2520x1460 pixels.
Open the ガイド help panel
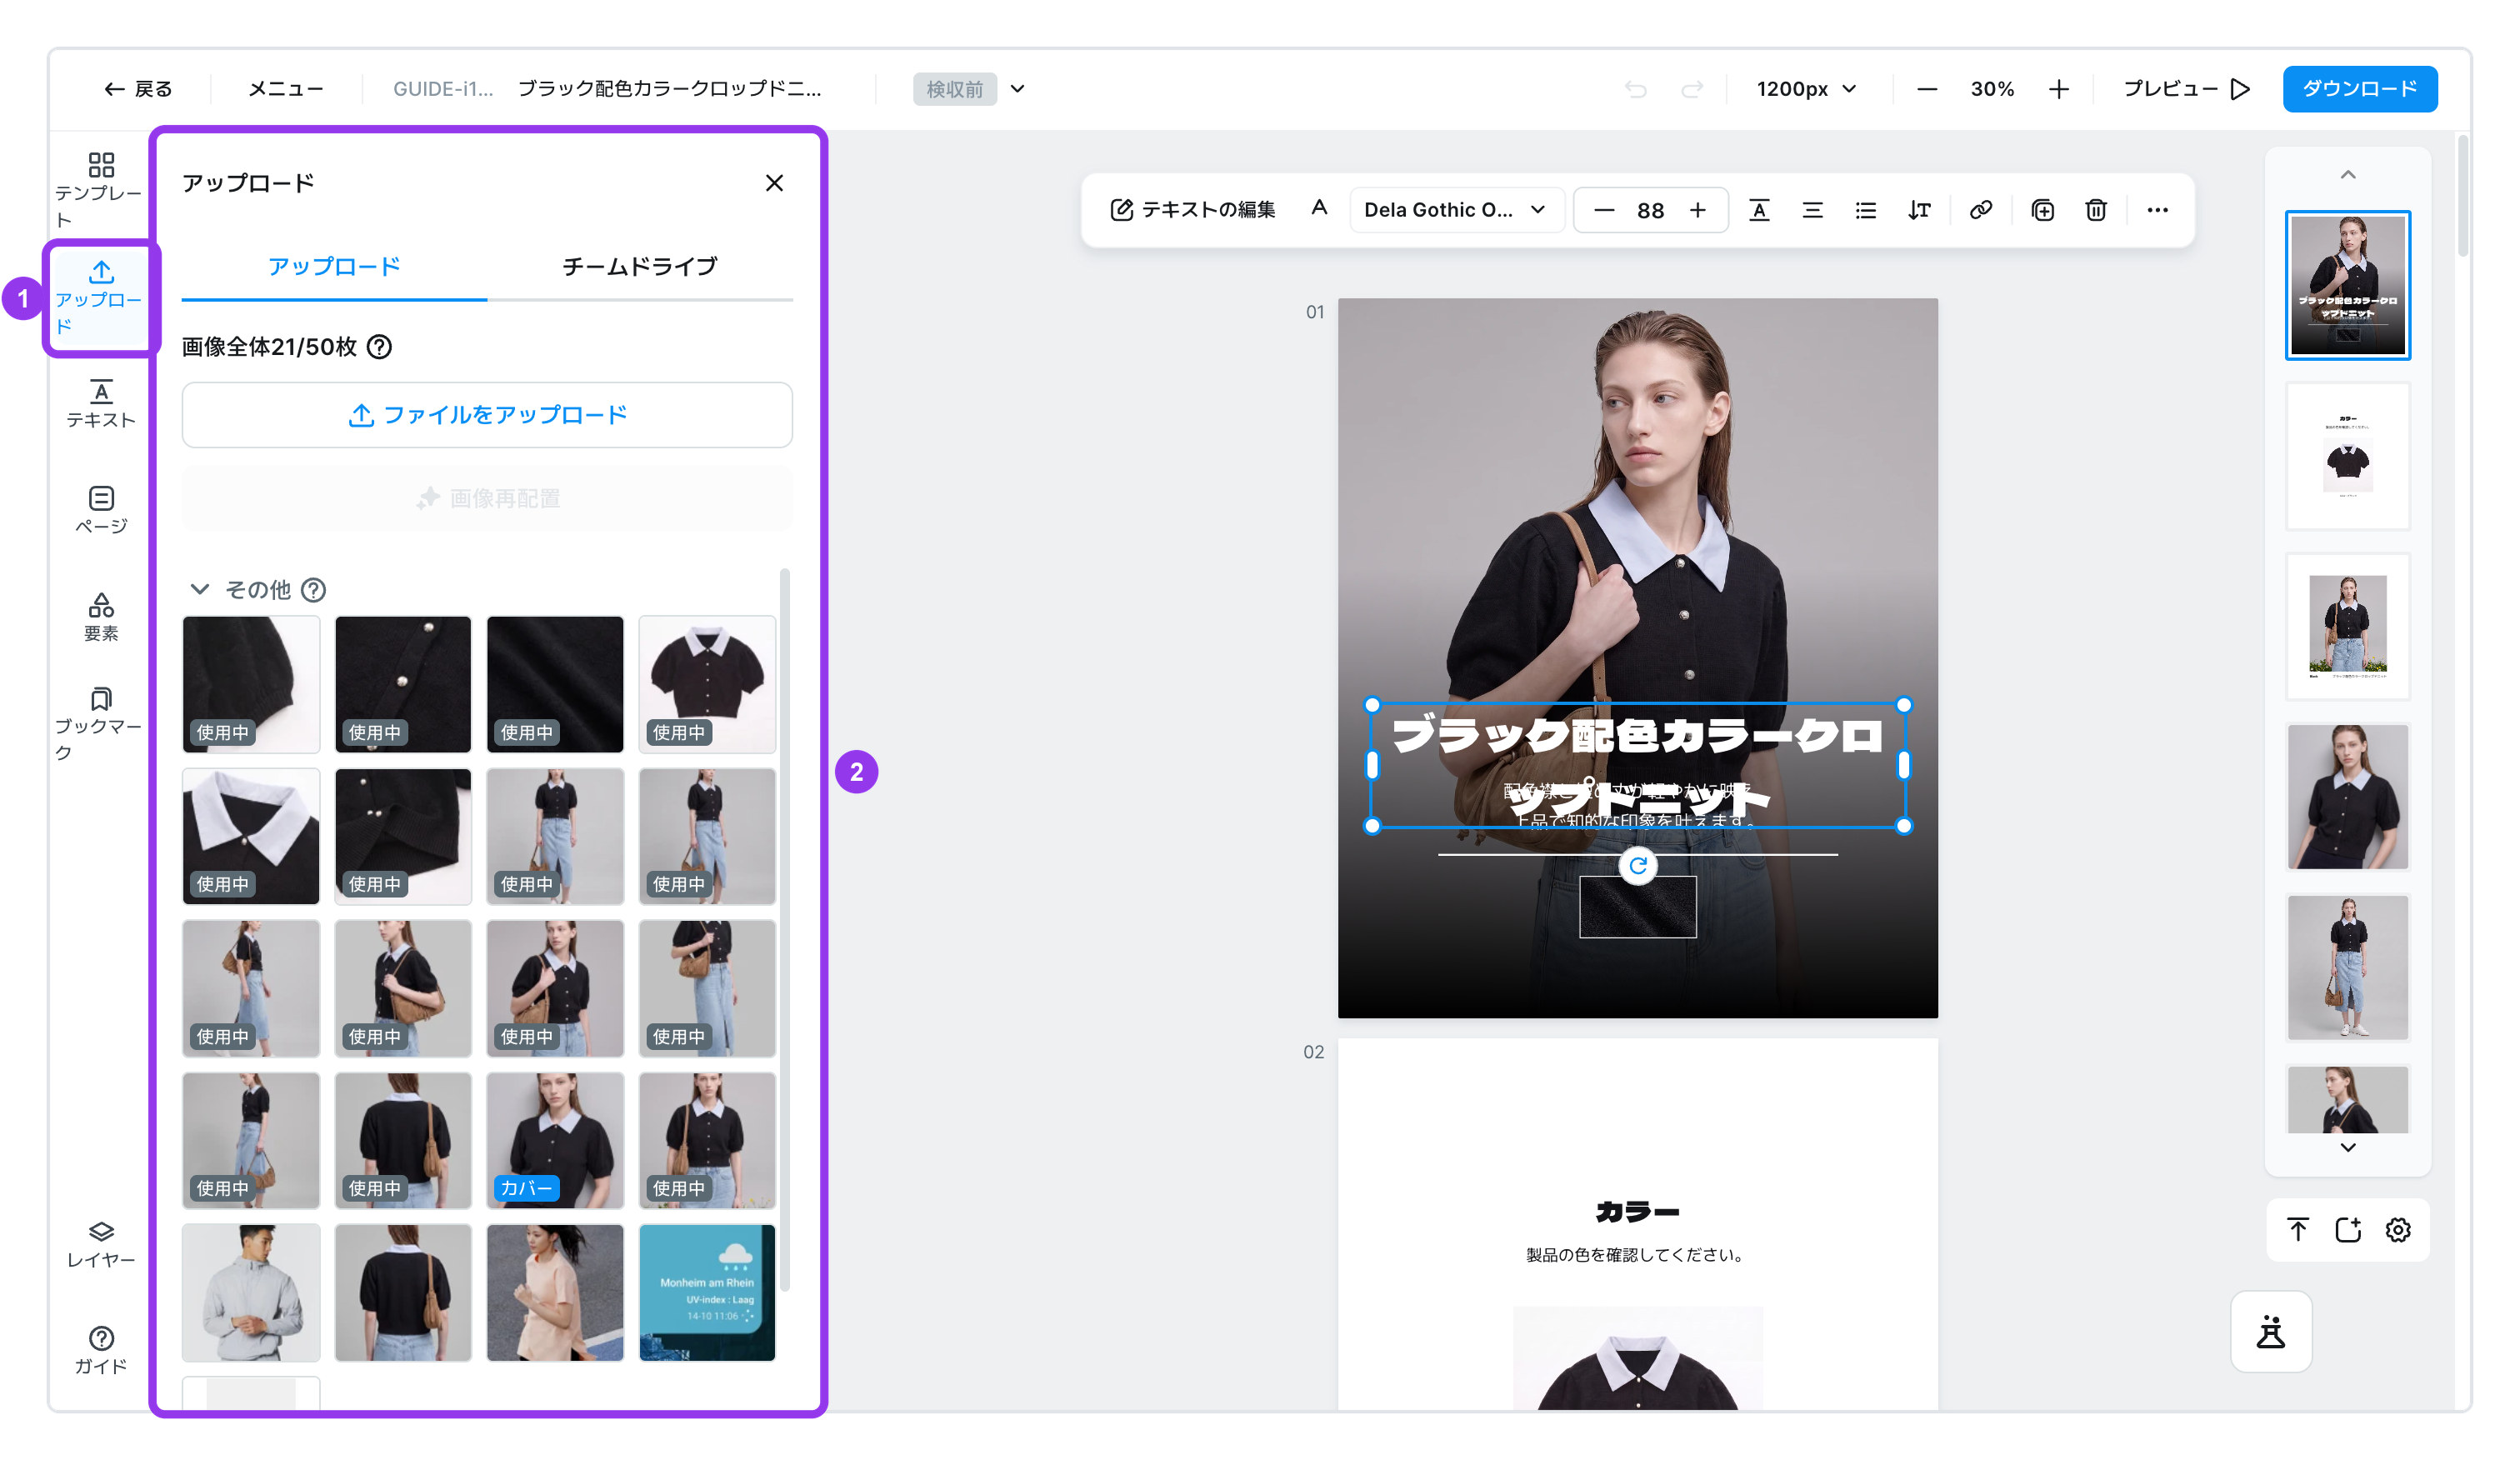pos(101,1351)
